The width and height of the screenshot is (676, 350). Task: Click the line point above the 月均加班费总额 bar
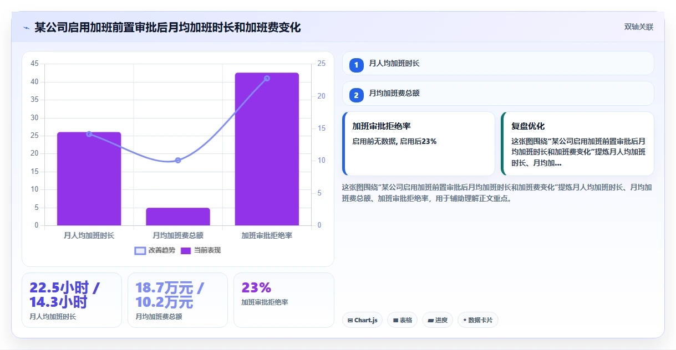[178, 161]
